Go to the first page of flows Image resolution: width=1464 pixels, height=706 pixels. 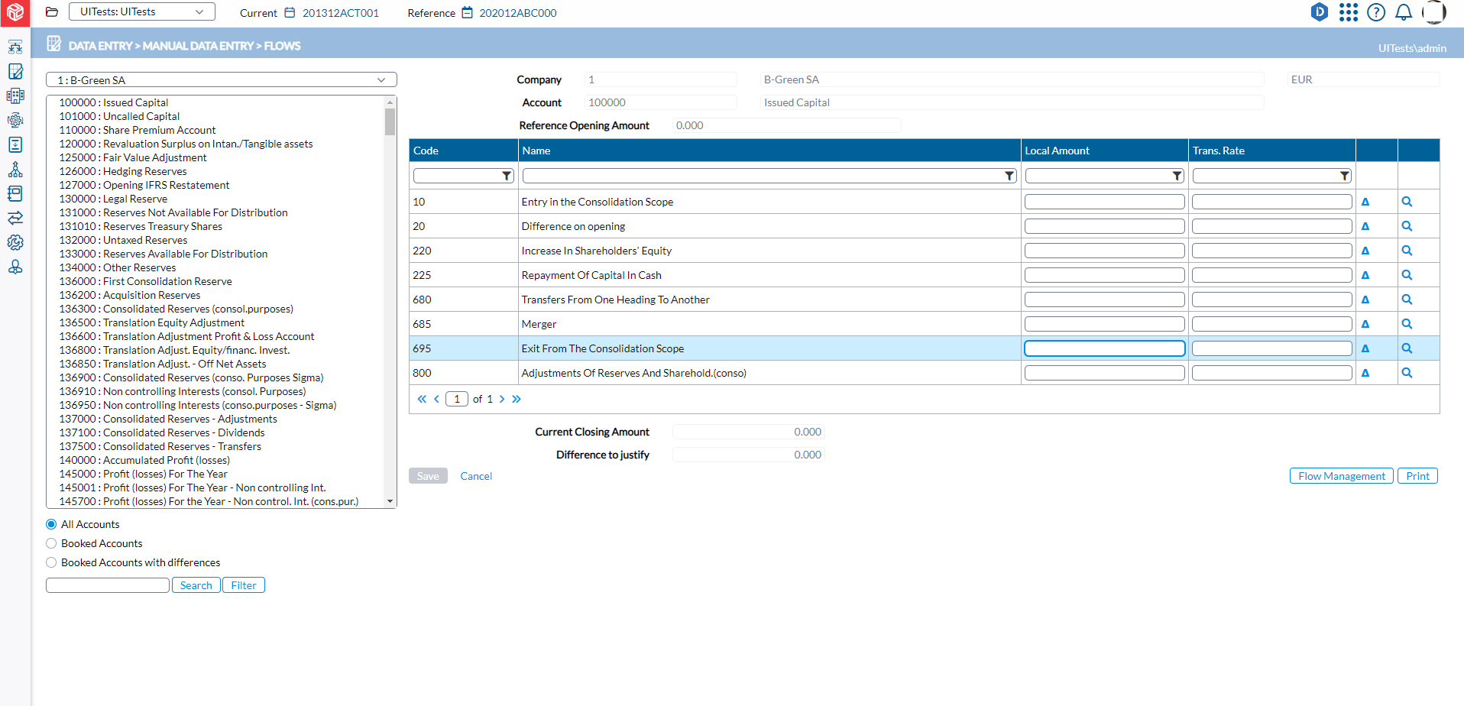click(x=422, y=399)
